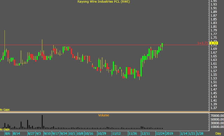Viewport: 224px width, 136px height.
Task: Click the 1.37 price on the scale
Action: (214, 108)
